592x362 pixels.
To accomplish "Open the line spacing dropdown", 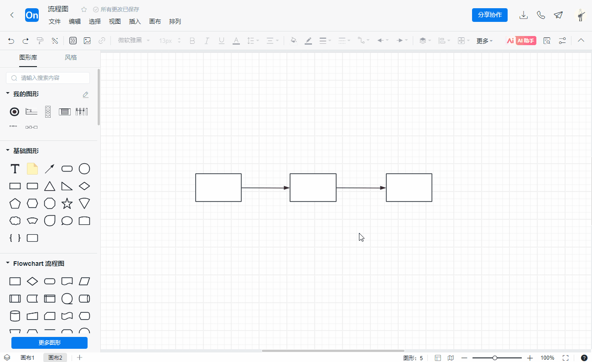I will (253, 41).
